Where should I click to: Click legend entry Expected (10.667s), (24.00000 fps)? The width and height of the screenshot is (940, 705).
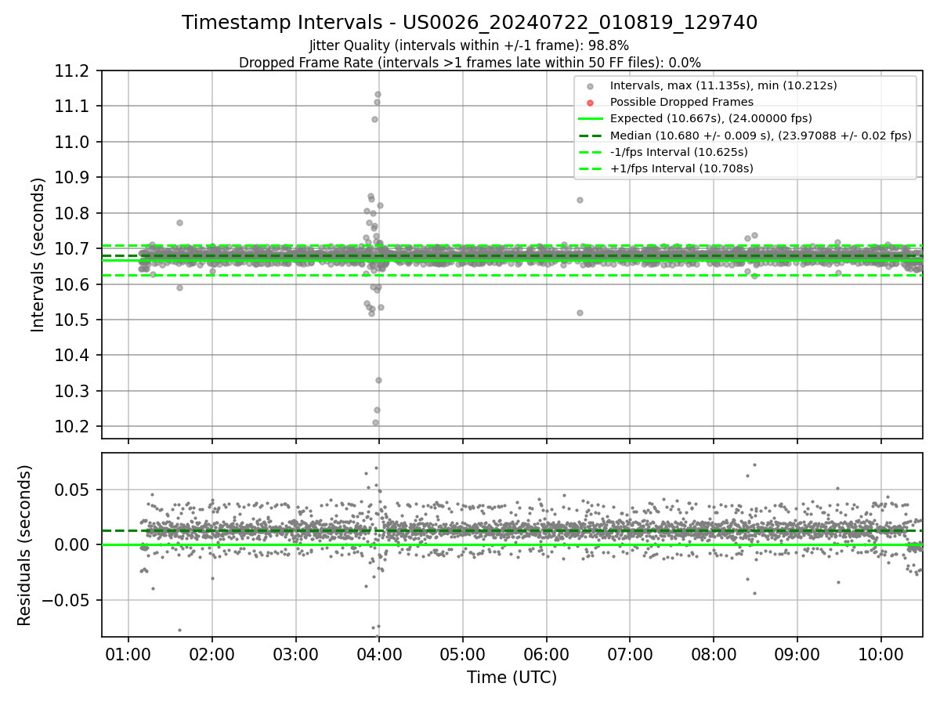click(x=710, y=118)
